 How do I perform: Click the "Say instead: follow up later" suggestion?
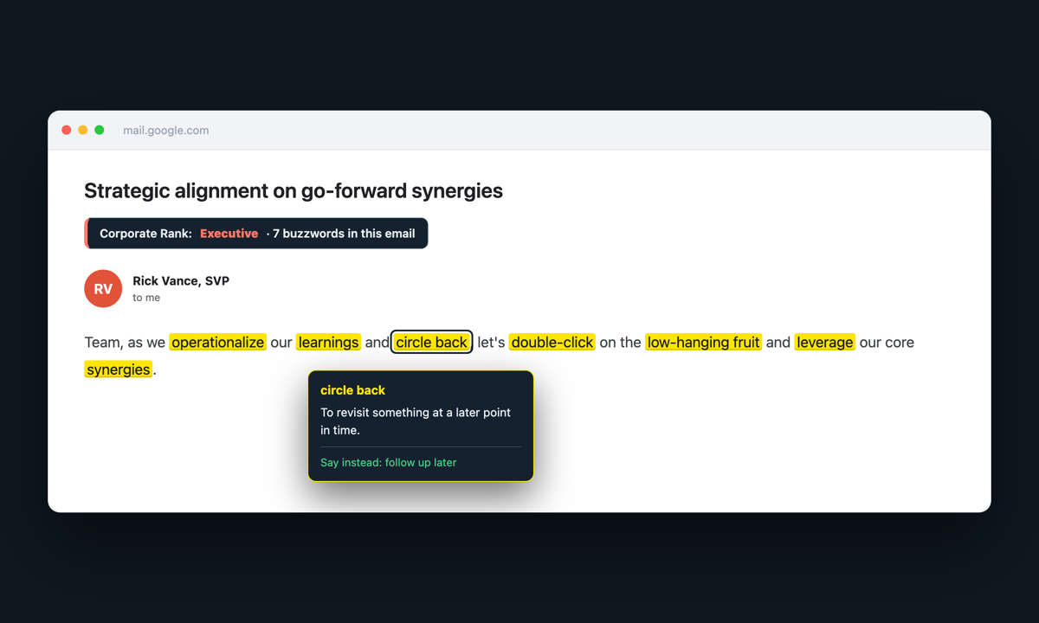coord(389,463)
